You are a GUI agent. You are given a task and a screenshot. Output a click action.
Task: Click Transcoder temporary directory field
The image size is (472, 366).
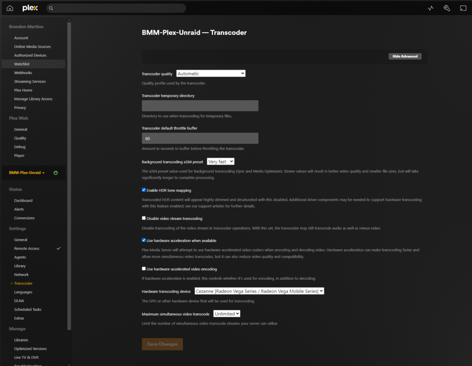(x=200, y=106)
